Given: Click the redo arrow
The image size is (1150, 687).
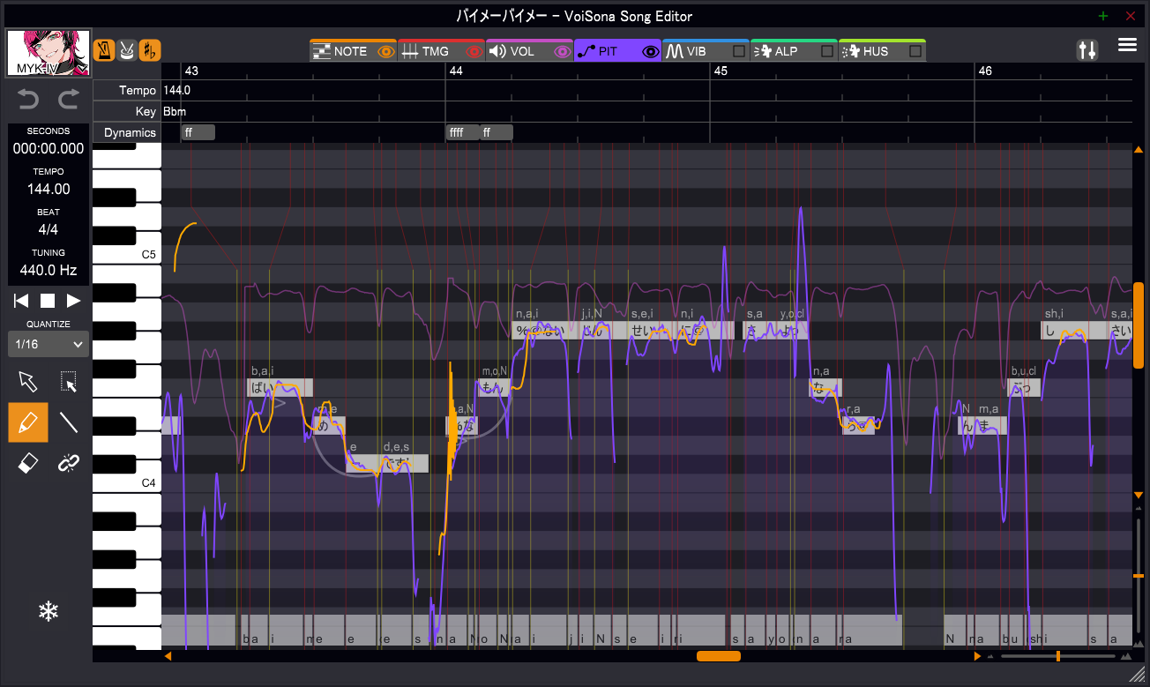Looking at the screenshot, I should click(x=68, y=100).
